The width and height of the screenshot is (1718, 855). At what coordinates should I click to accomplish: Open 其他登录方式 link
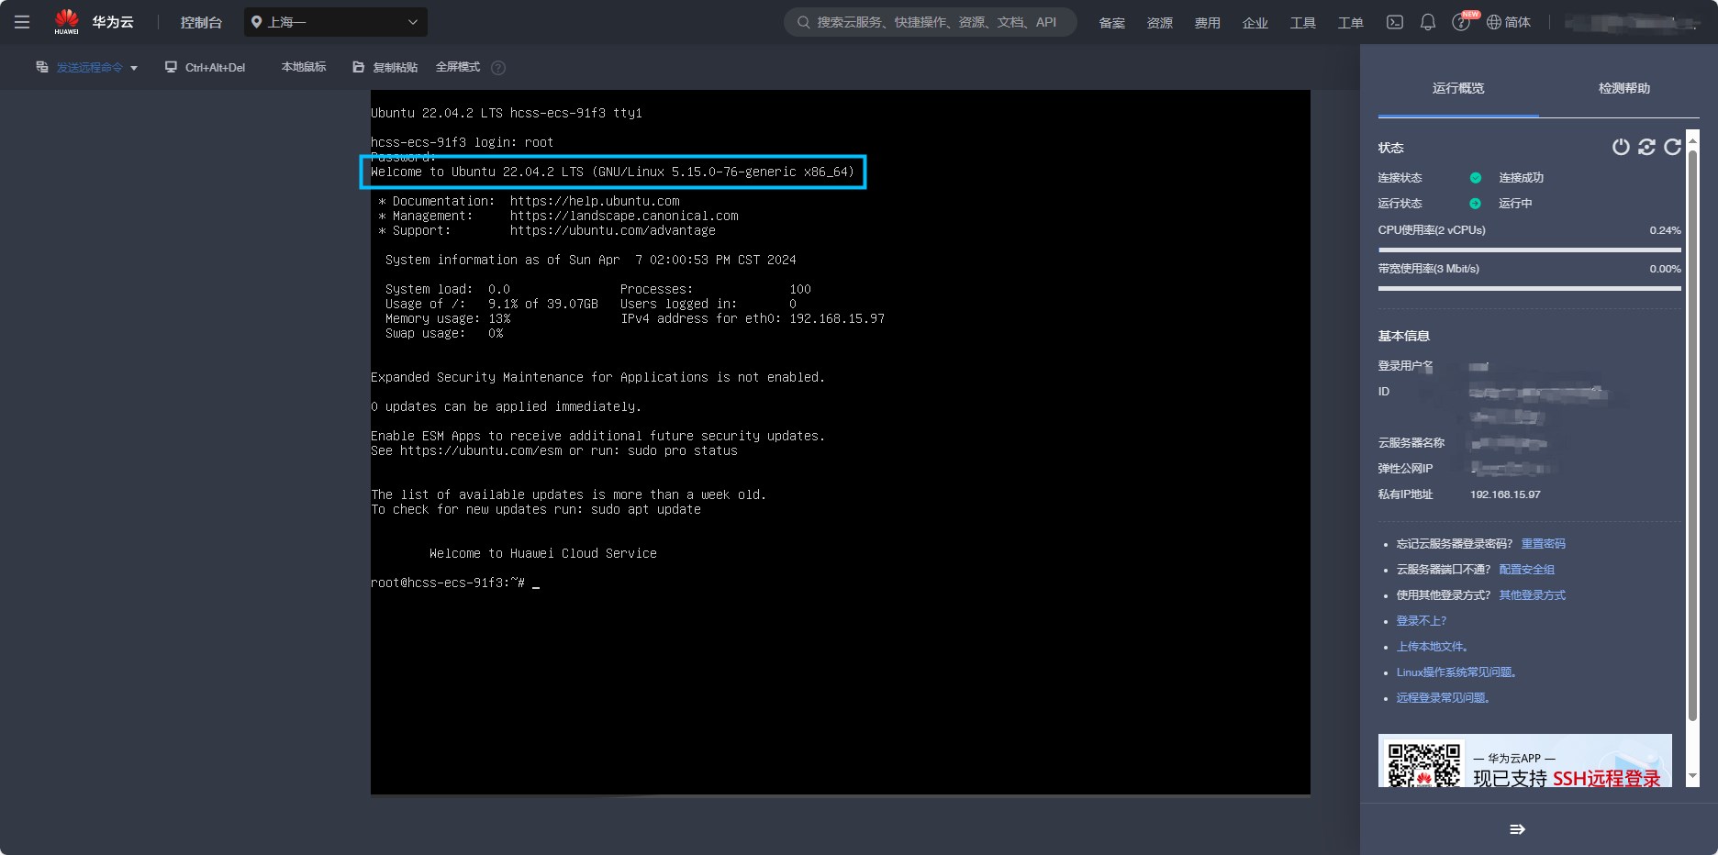(1532, 595)
